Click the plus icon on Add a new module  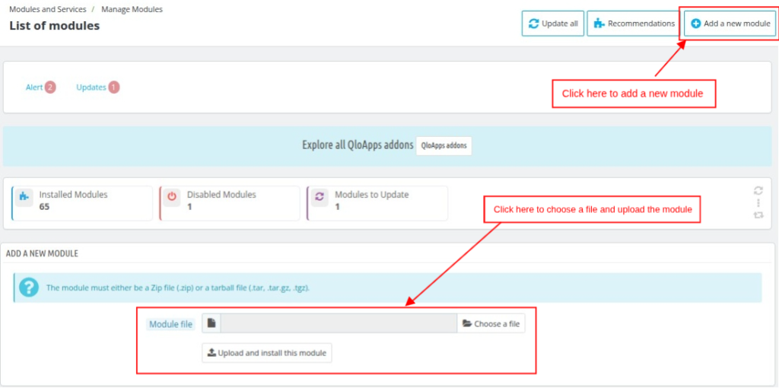pyautogui.click(x=696, y=24)
